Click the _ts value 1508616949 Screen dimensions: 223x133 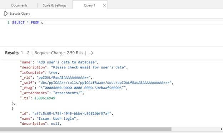pos(45,98)
